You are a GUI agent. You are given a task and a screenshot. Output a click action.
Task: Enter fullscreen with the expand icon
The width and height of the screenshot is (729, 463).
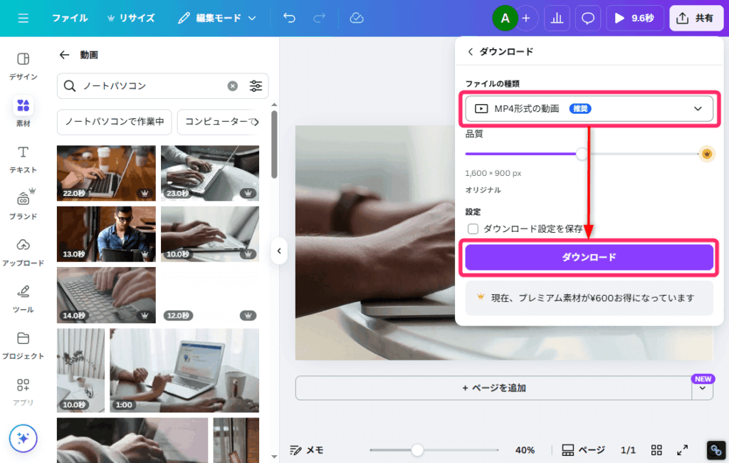683,450
